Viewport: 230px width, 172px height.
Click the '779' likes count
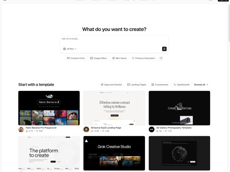(170, 131)
